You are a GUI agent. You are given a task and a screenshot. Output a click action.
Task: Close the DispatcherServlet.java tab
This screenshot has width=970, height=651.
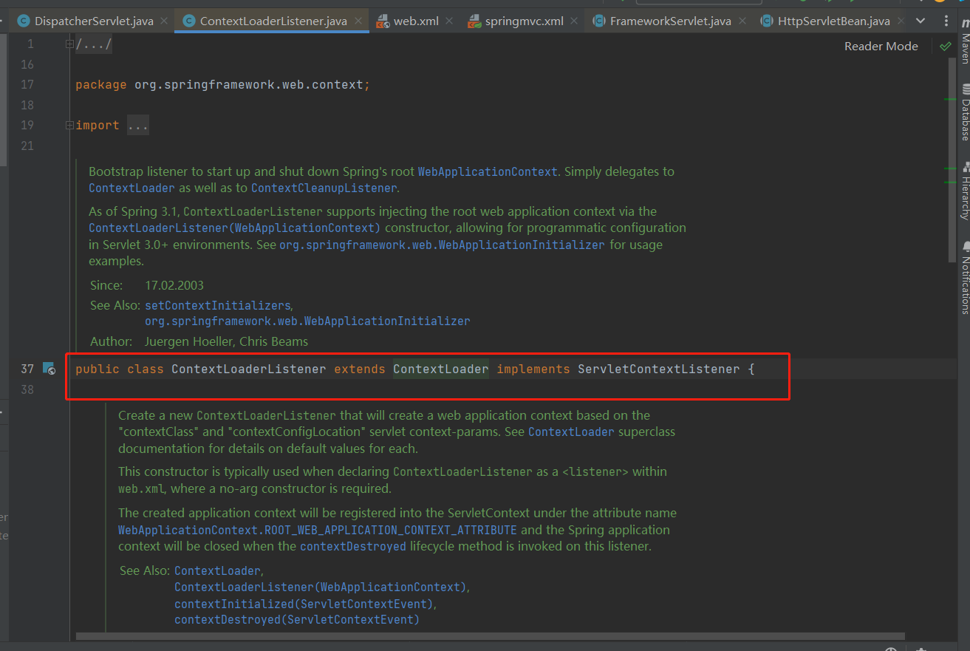point(164,21)
